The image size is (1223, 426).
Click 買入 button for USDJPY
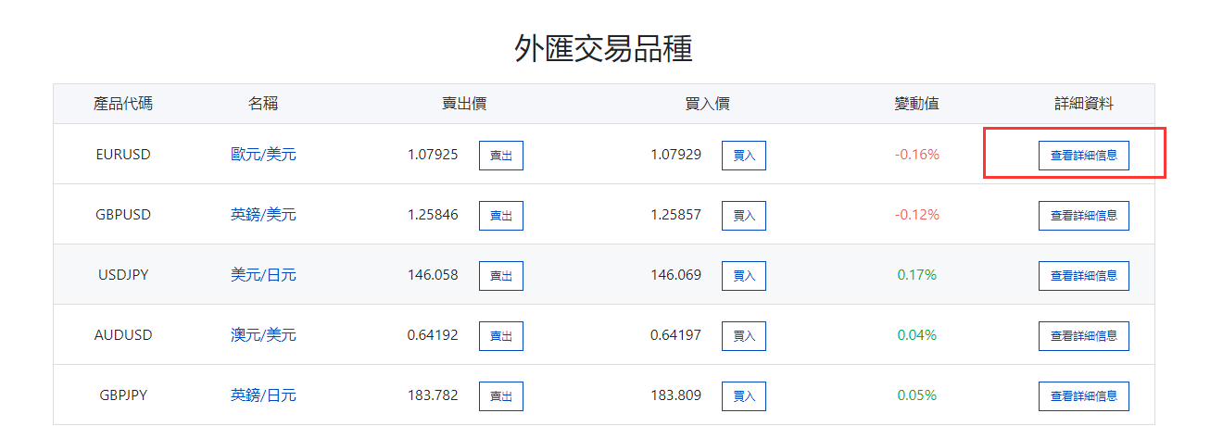743,276
